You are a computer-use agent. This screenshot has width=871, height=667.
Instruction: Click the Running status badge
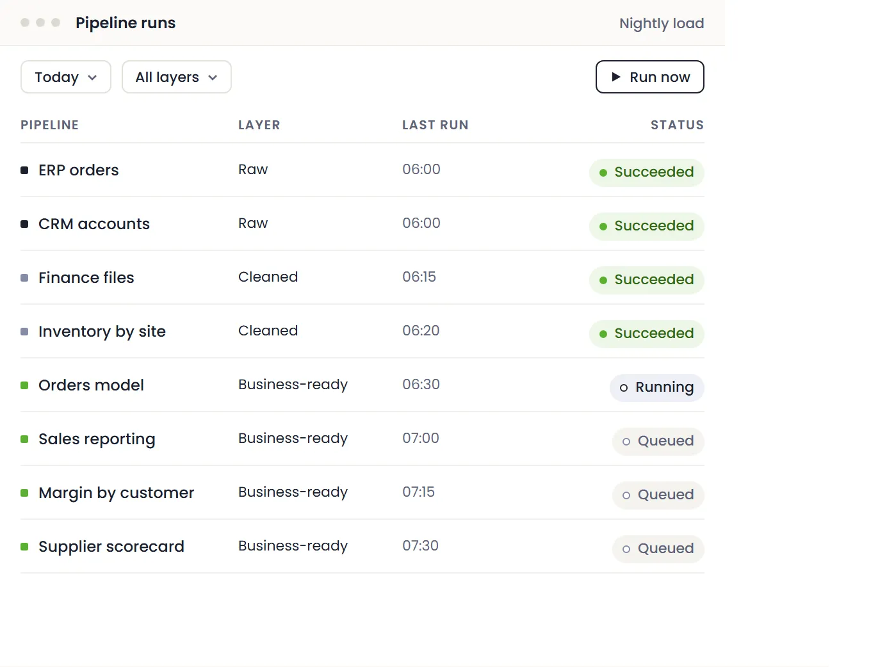point(656,387)
